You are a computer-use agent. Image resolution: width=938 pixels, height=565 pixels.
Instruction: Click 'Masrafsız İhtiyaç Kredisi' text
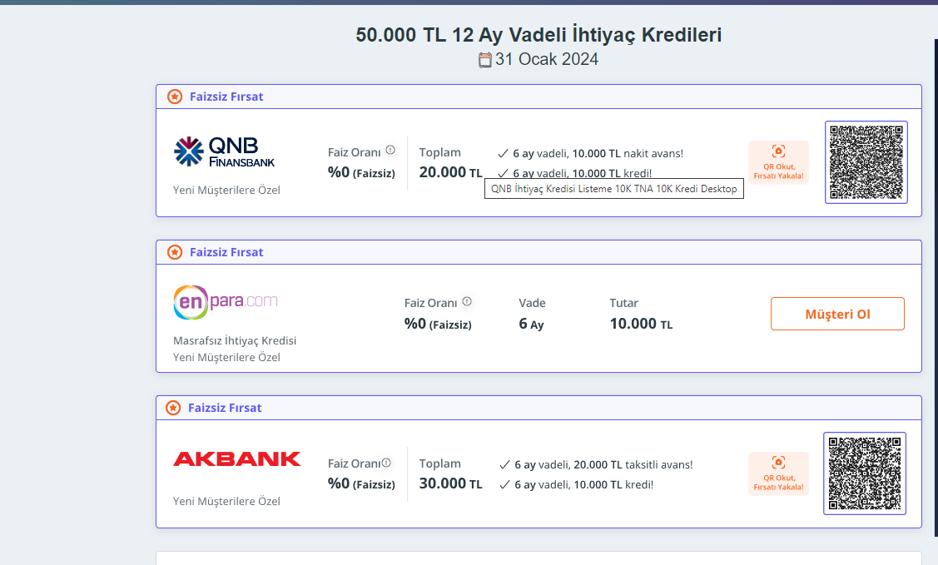click(235, 341)
